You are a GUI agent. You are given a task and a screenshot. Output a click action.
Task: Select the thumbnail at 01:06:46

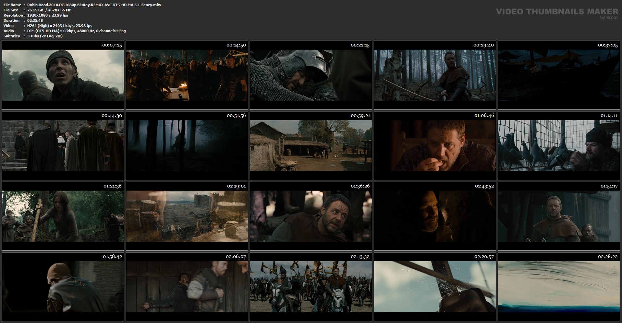pyautogui.click(x=435, y=146)
